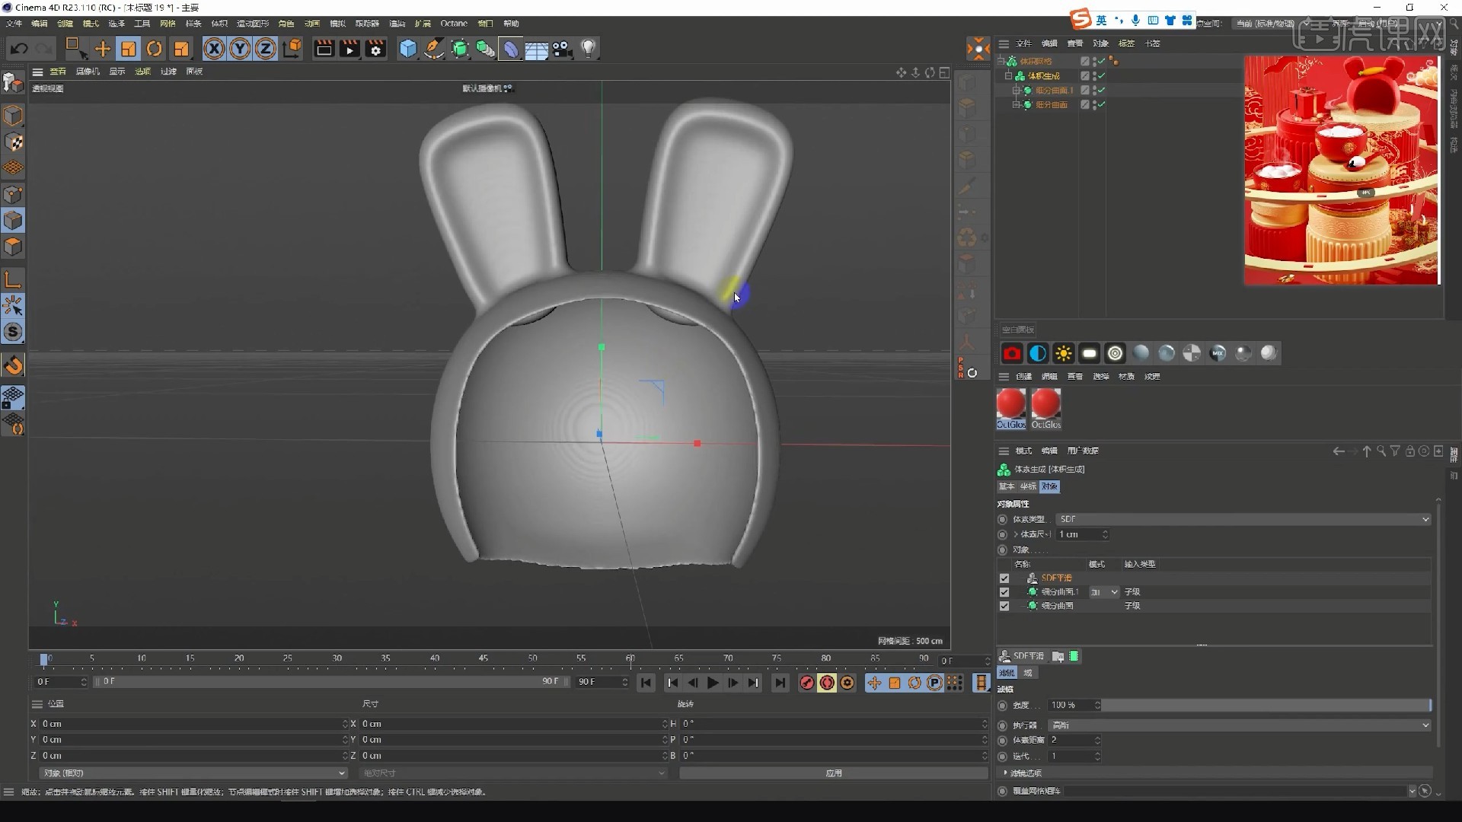The height and width of the screenshot is (822, 1462).
Task: Click the 体素尺寸 1 cm input field
Action: click(x=1082, y=534)
